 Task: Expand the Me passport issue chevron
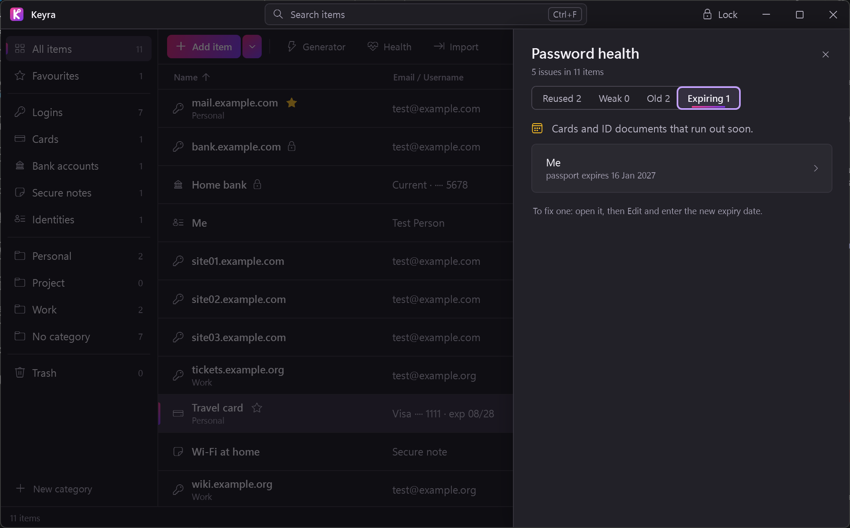[x=816, y=168]
